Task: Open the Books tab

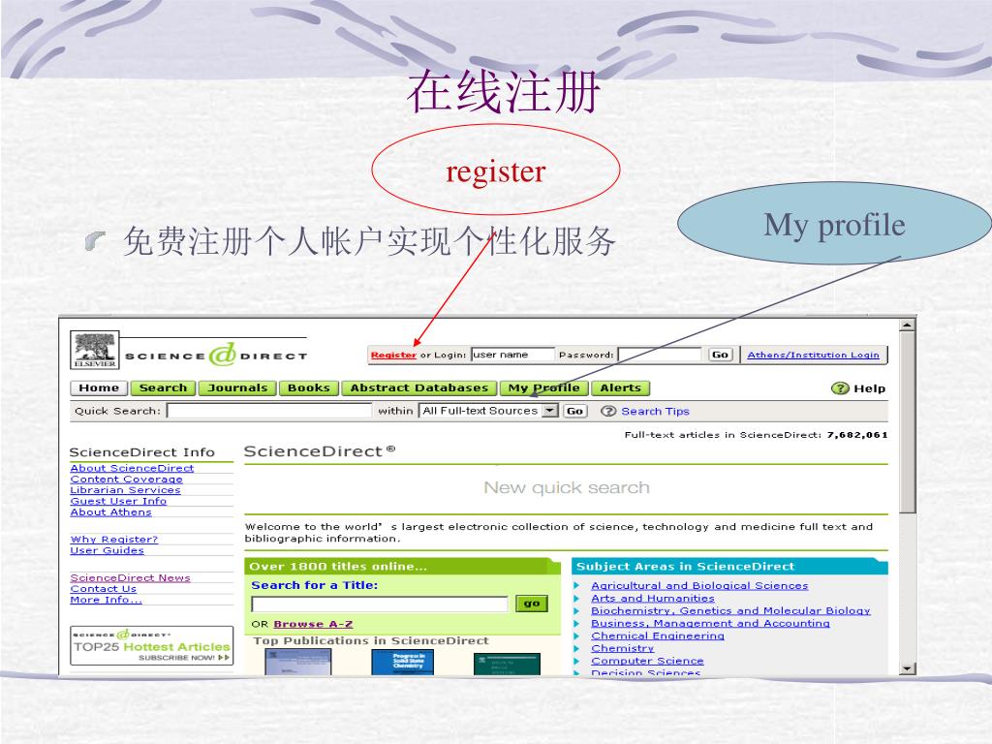Action: click(x=309, y=387)
